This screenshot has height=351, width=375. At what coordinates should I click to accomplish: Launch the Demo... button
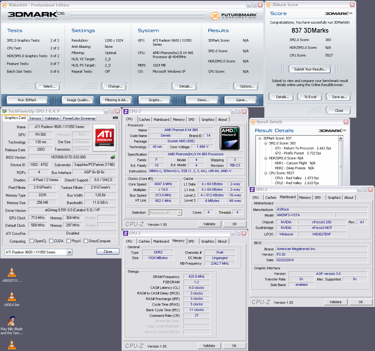click(203, 100)
